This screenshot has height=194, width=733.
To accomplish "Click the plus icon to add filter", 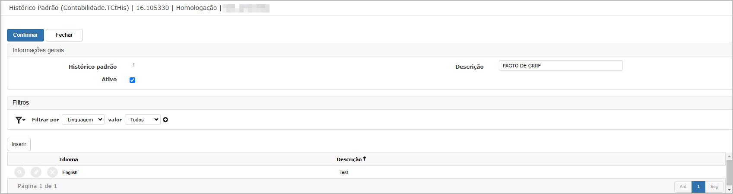I will (165, 120).
